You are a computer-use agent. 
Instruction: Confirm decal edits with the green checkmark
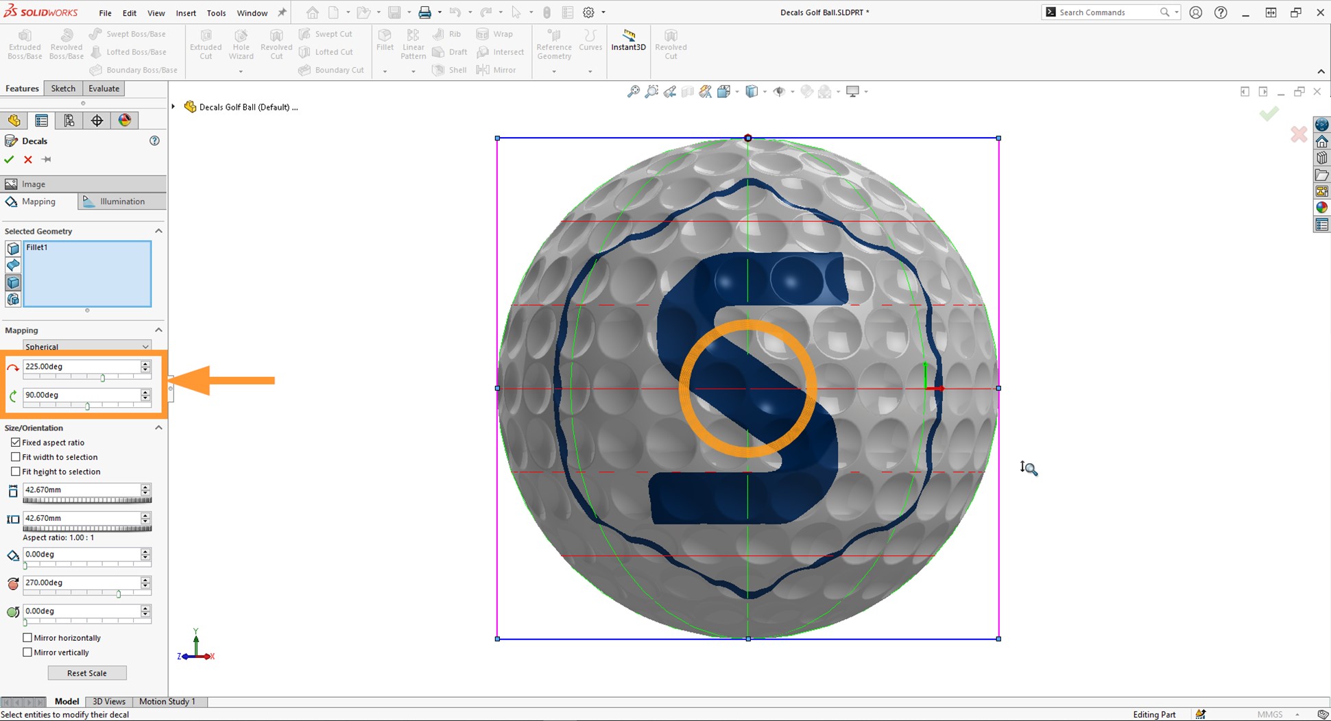click(9, 159)
